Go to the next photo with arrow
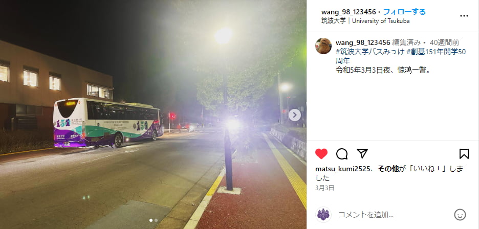 [294, 115]
